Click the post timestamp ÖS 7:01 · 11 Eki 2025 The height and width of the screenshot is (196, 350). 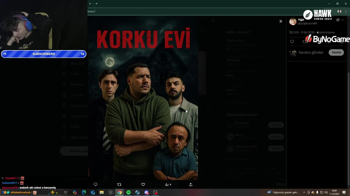[302, 32]
